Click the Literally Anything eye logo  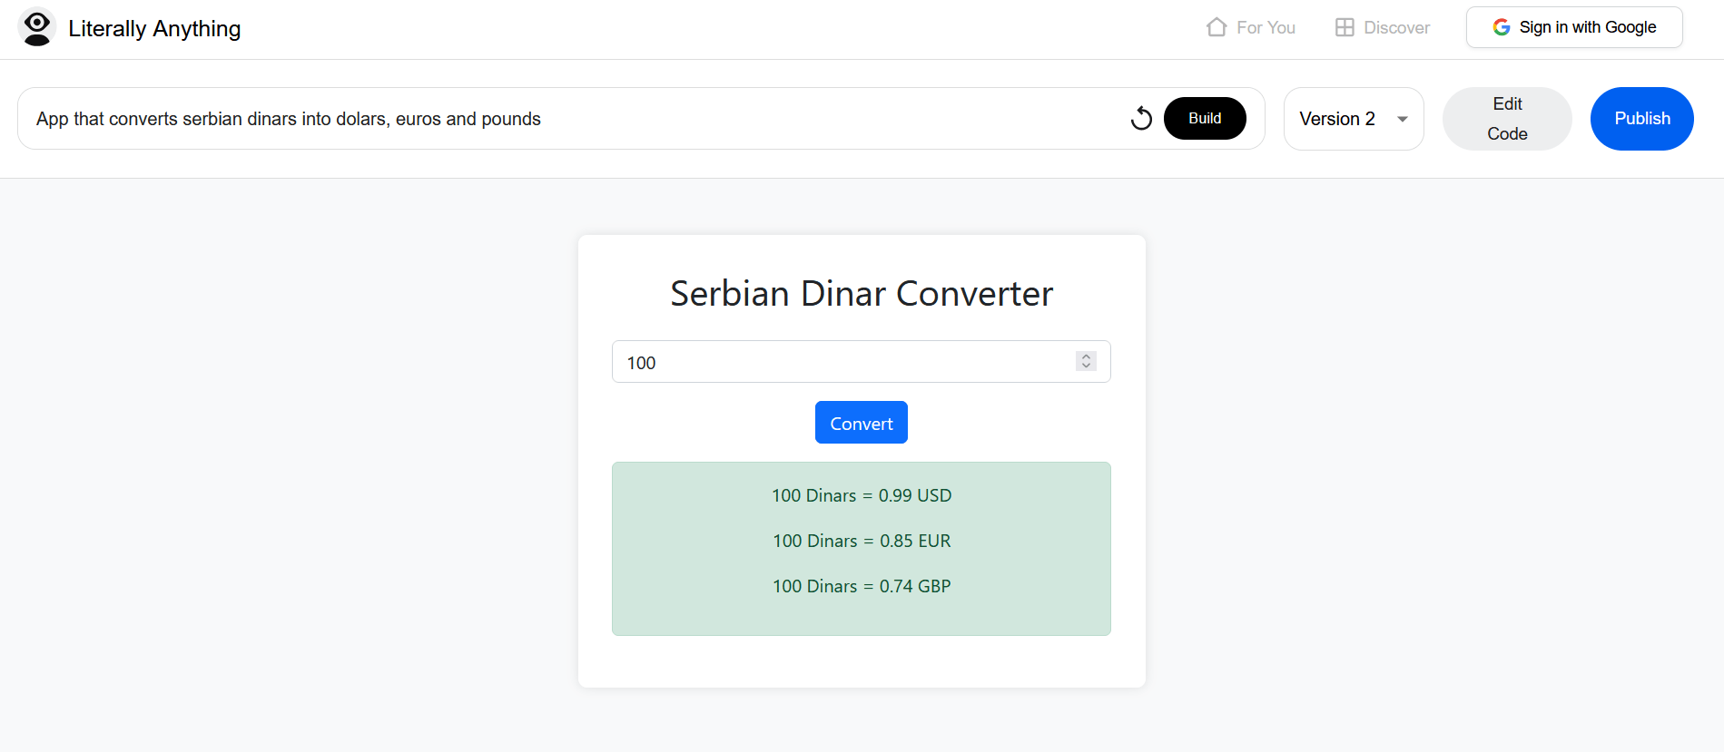tap(37, 27)
